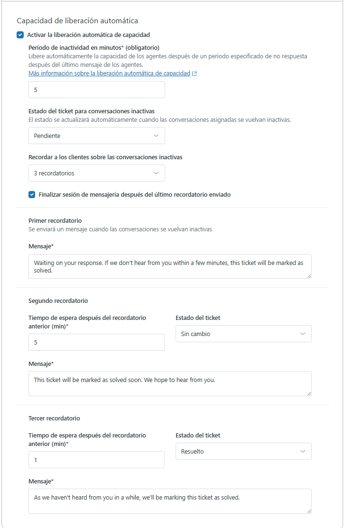Viewport: 345px width, 528px height.
Task: Uncheck Finalizar sesión de mensajería checkbox
Action: coord(32,194)
